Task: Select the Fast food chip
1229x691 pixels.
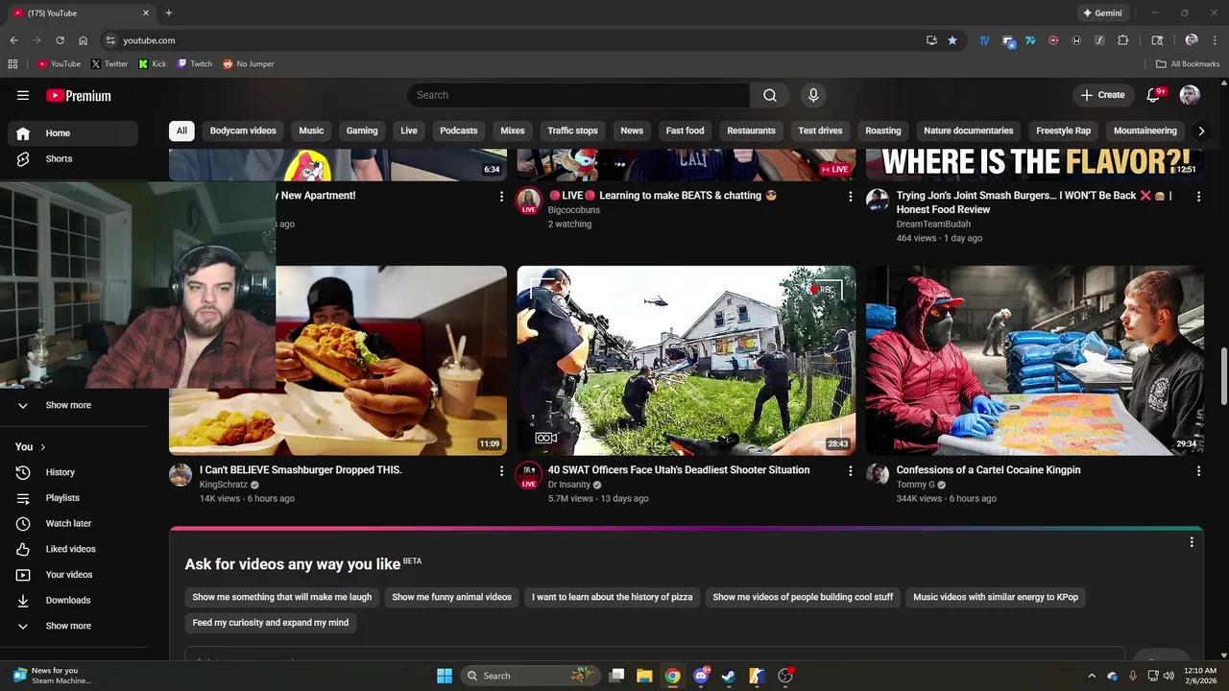Action: point(685,131)
